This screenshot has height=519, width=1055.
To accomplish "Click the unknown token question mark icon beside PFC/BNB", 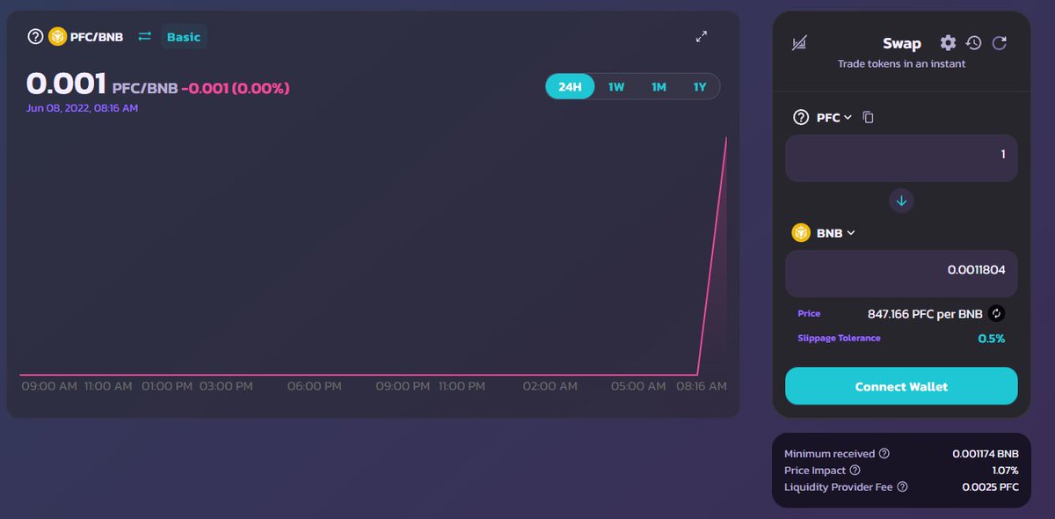I will coord(35,37).
